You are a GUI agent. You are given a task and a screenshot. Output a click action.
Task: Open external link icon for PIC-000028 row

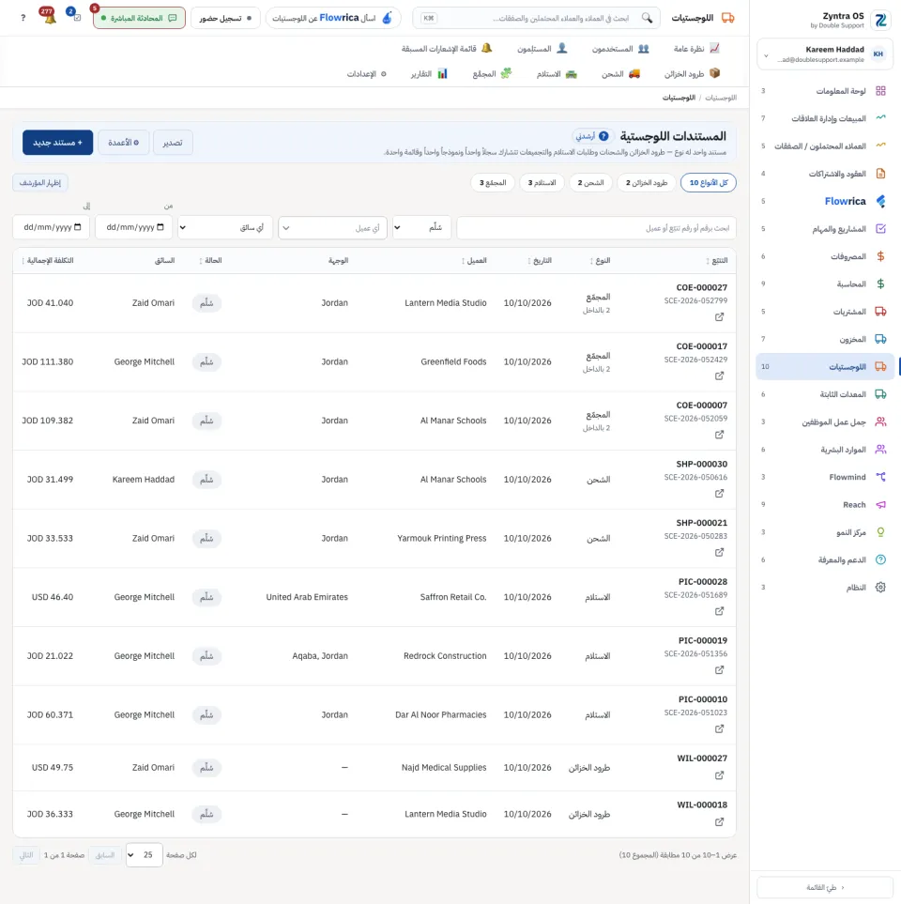pyautogui.click(x=720, y=611)
